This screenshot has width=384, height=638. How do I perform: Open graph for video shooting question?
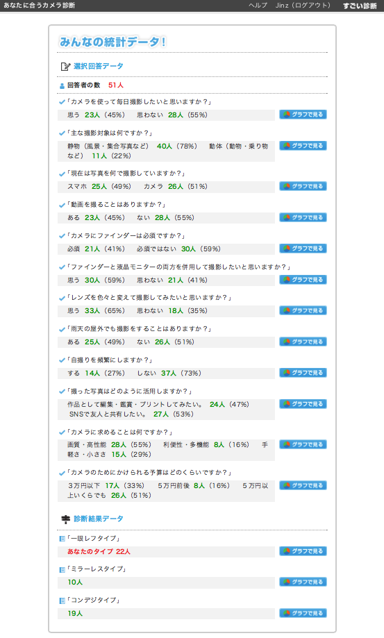click(x=303, y=217)
